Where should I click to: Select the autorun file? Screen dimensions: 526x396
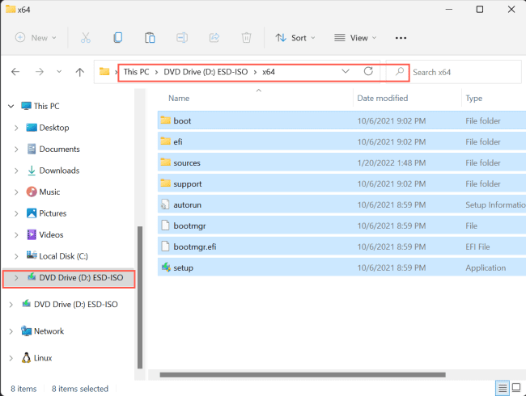[x=341, y=204]
